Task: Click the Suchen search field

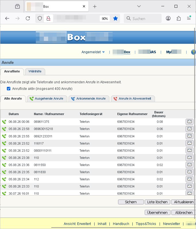Action: [143, 18]
